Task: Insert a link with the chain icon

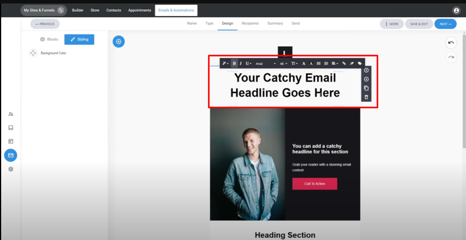Action: (344, 63)
